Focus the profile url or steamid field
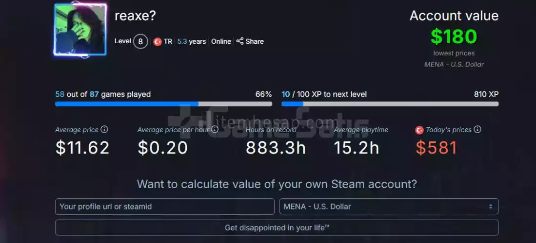Image resolution: width=536 pixels, height=243 pixels. (165, 207)
